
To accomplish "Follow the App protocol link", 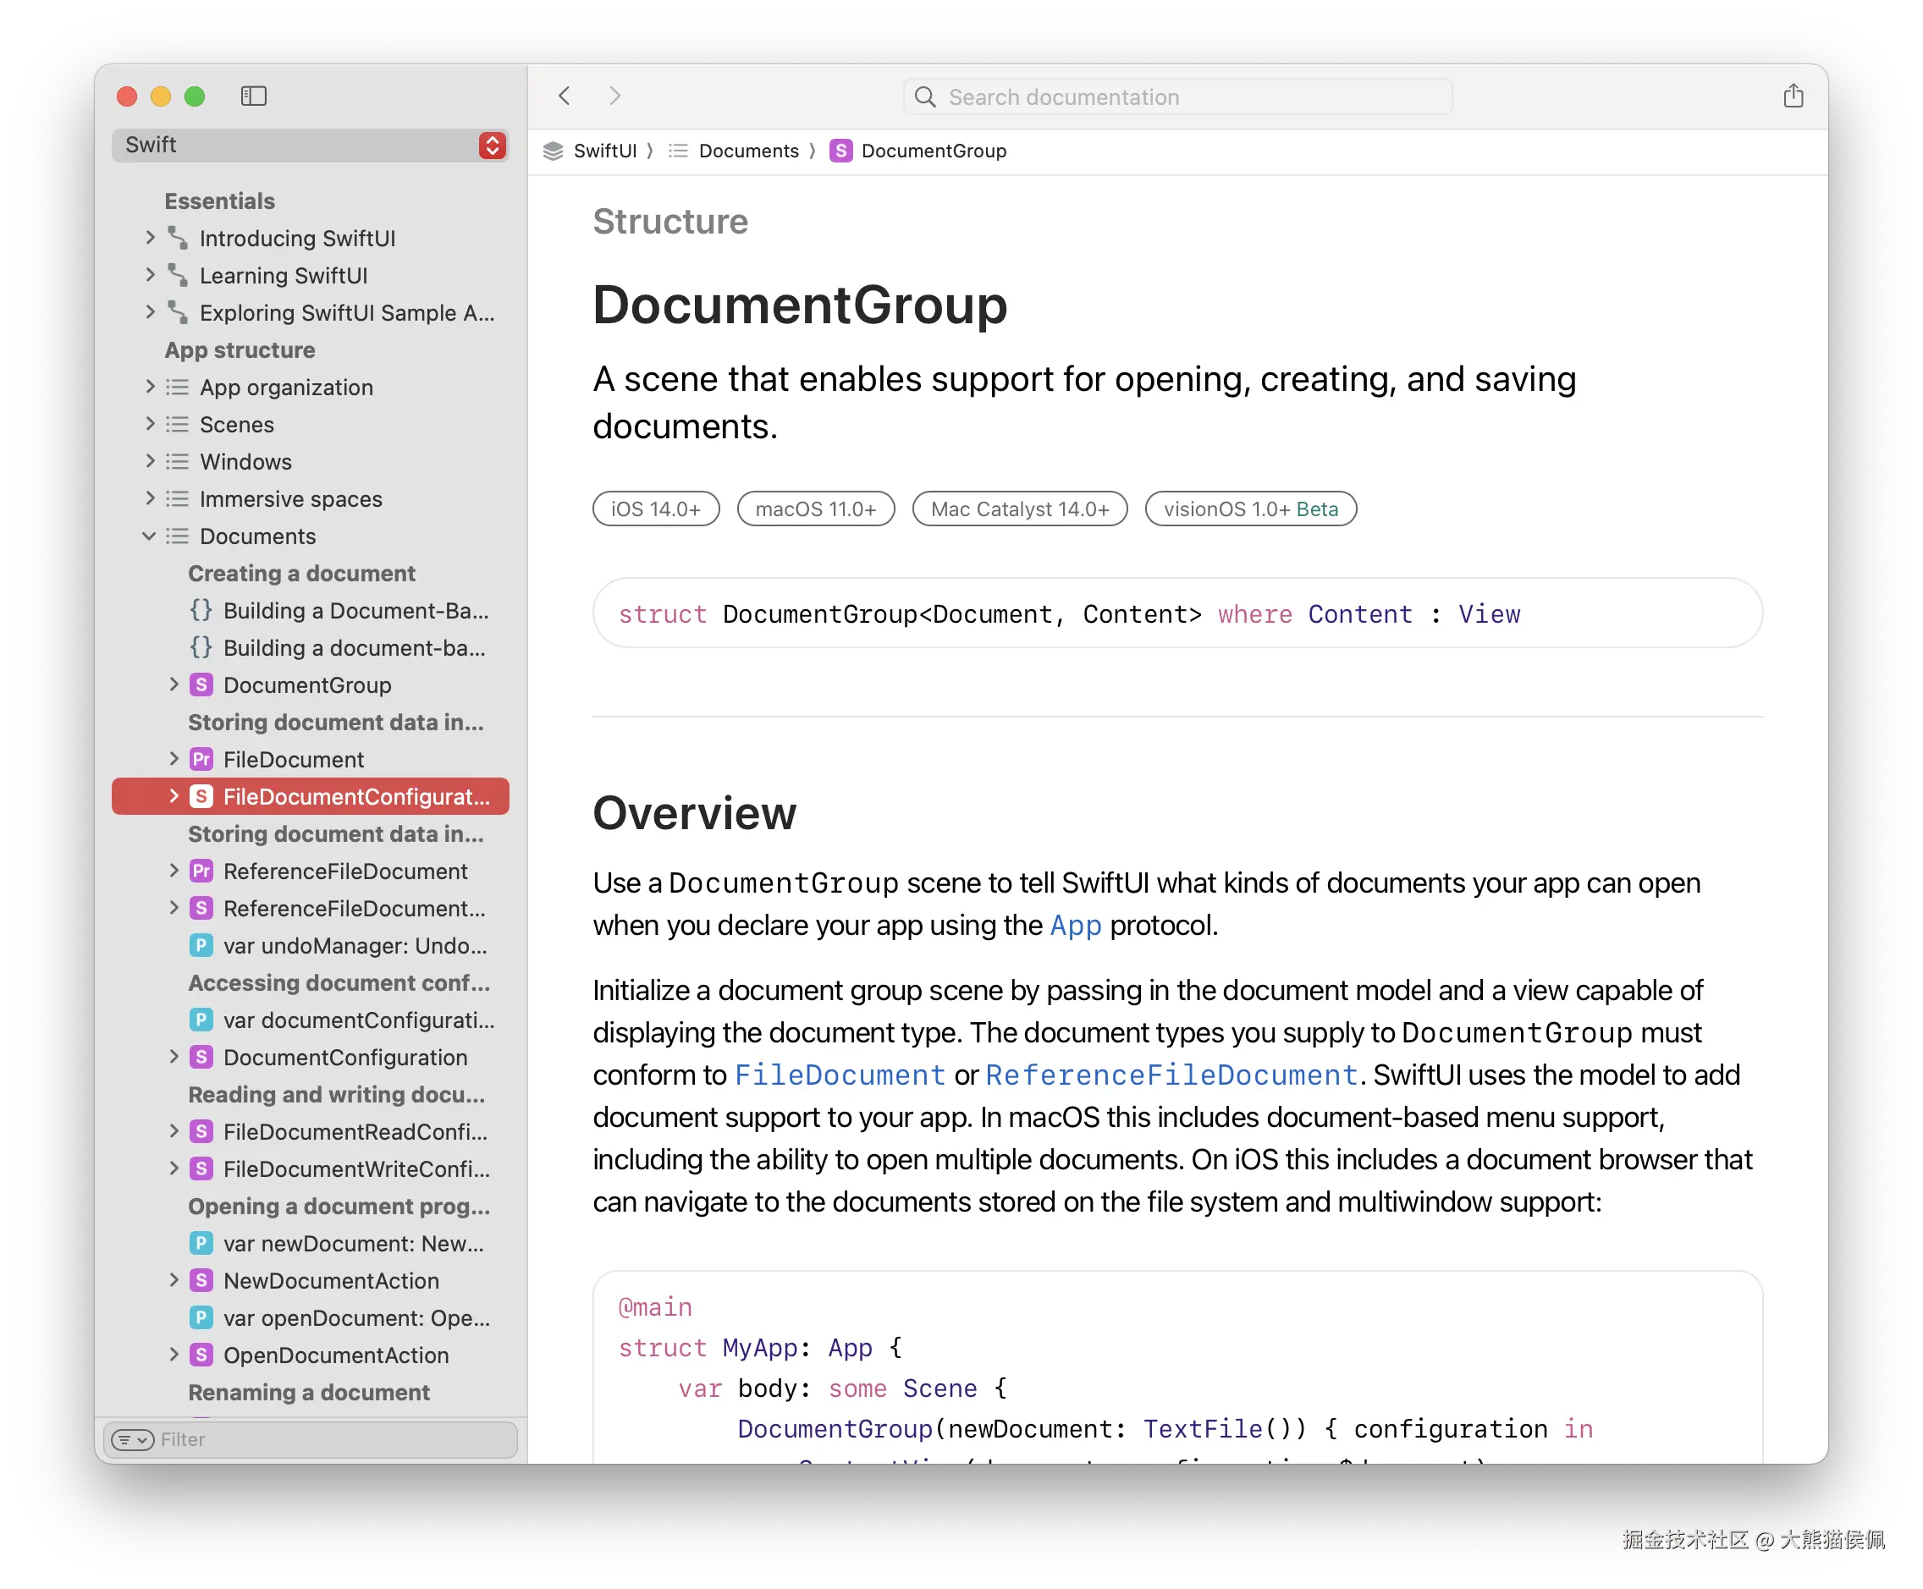I will (x=1075, y=926).
